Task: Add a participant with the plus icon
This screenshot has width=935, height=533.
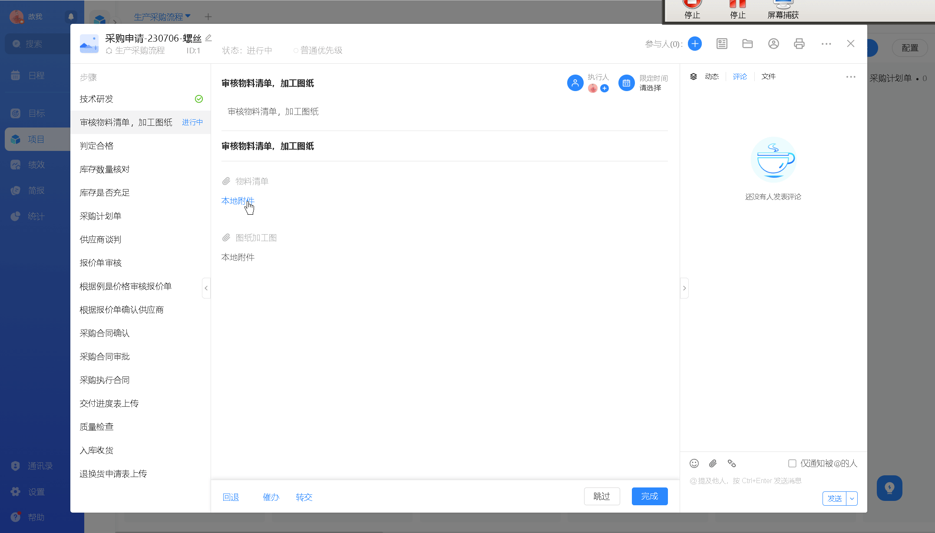Action: pyautogui.click(x=695, y=44)
